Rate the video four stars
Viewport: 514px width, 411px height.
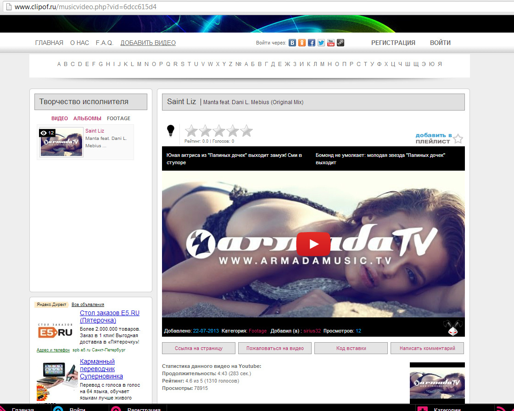[x=232, y=131]
